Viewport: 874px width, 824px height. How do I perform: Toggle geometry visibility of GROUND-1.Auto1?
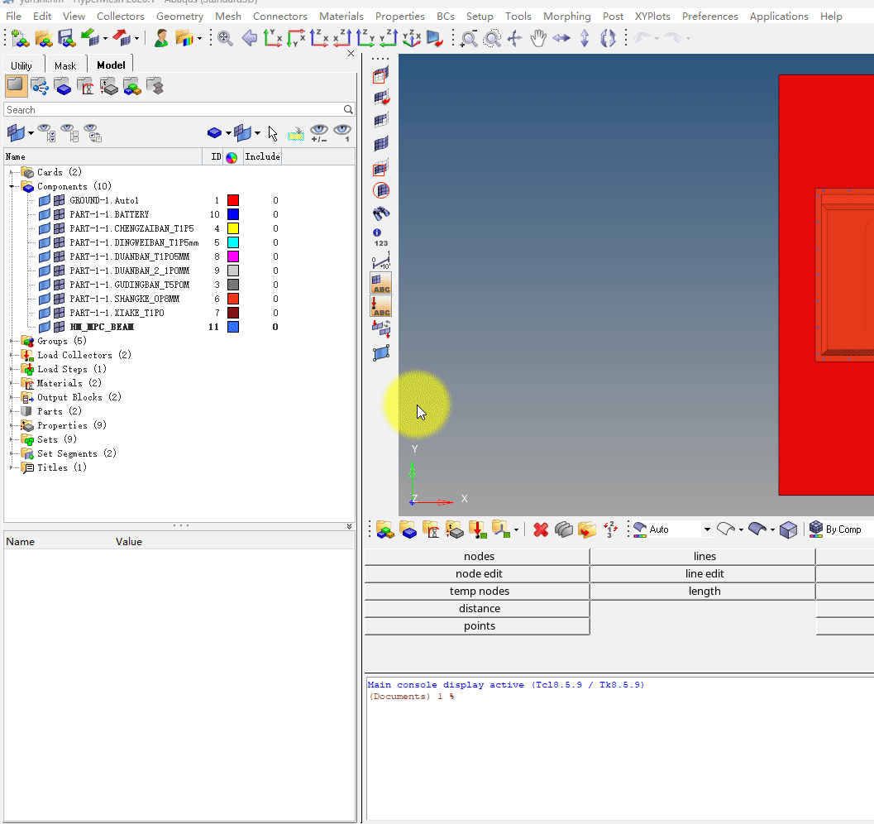[45, 200]
